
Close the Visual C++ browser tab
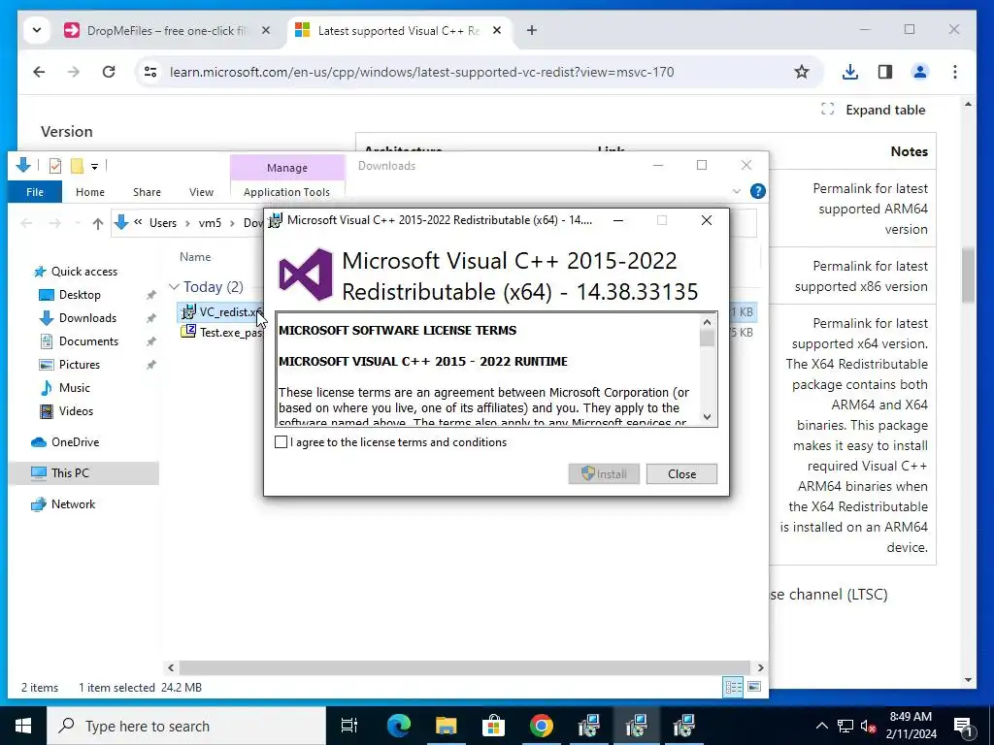pyautogui.click(x=498, y=30)
